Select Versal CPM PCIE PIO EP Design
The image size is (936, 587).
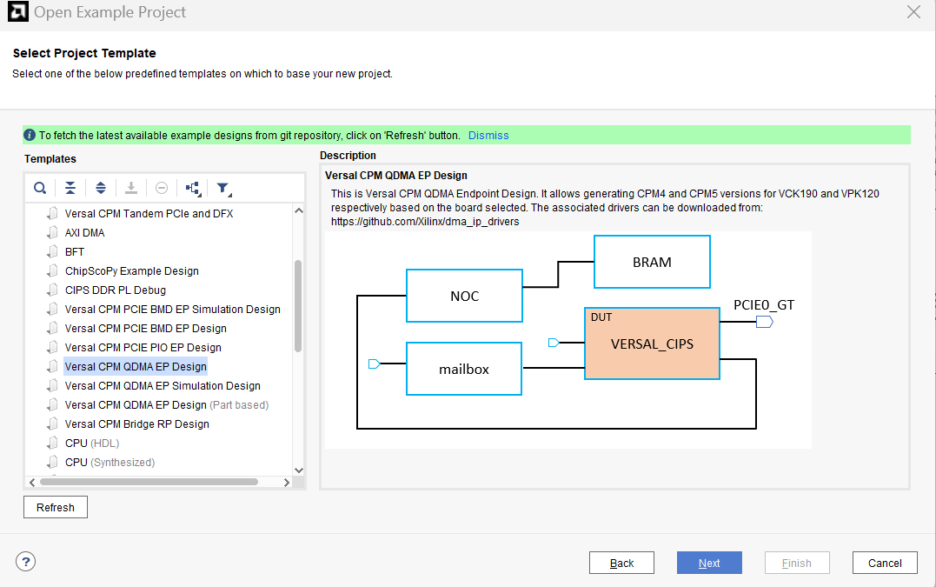(x=143, y=347)
